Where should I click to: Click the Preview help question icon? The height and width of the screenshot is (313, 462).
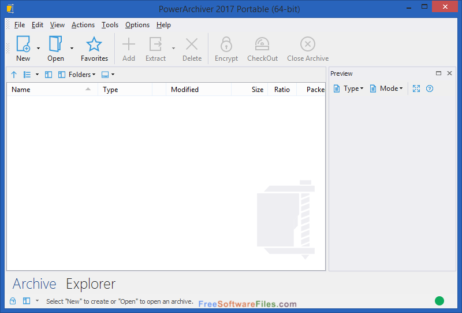pos(430,89)
